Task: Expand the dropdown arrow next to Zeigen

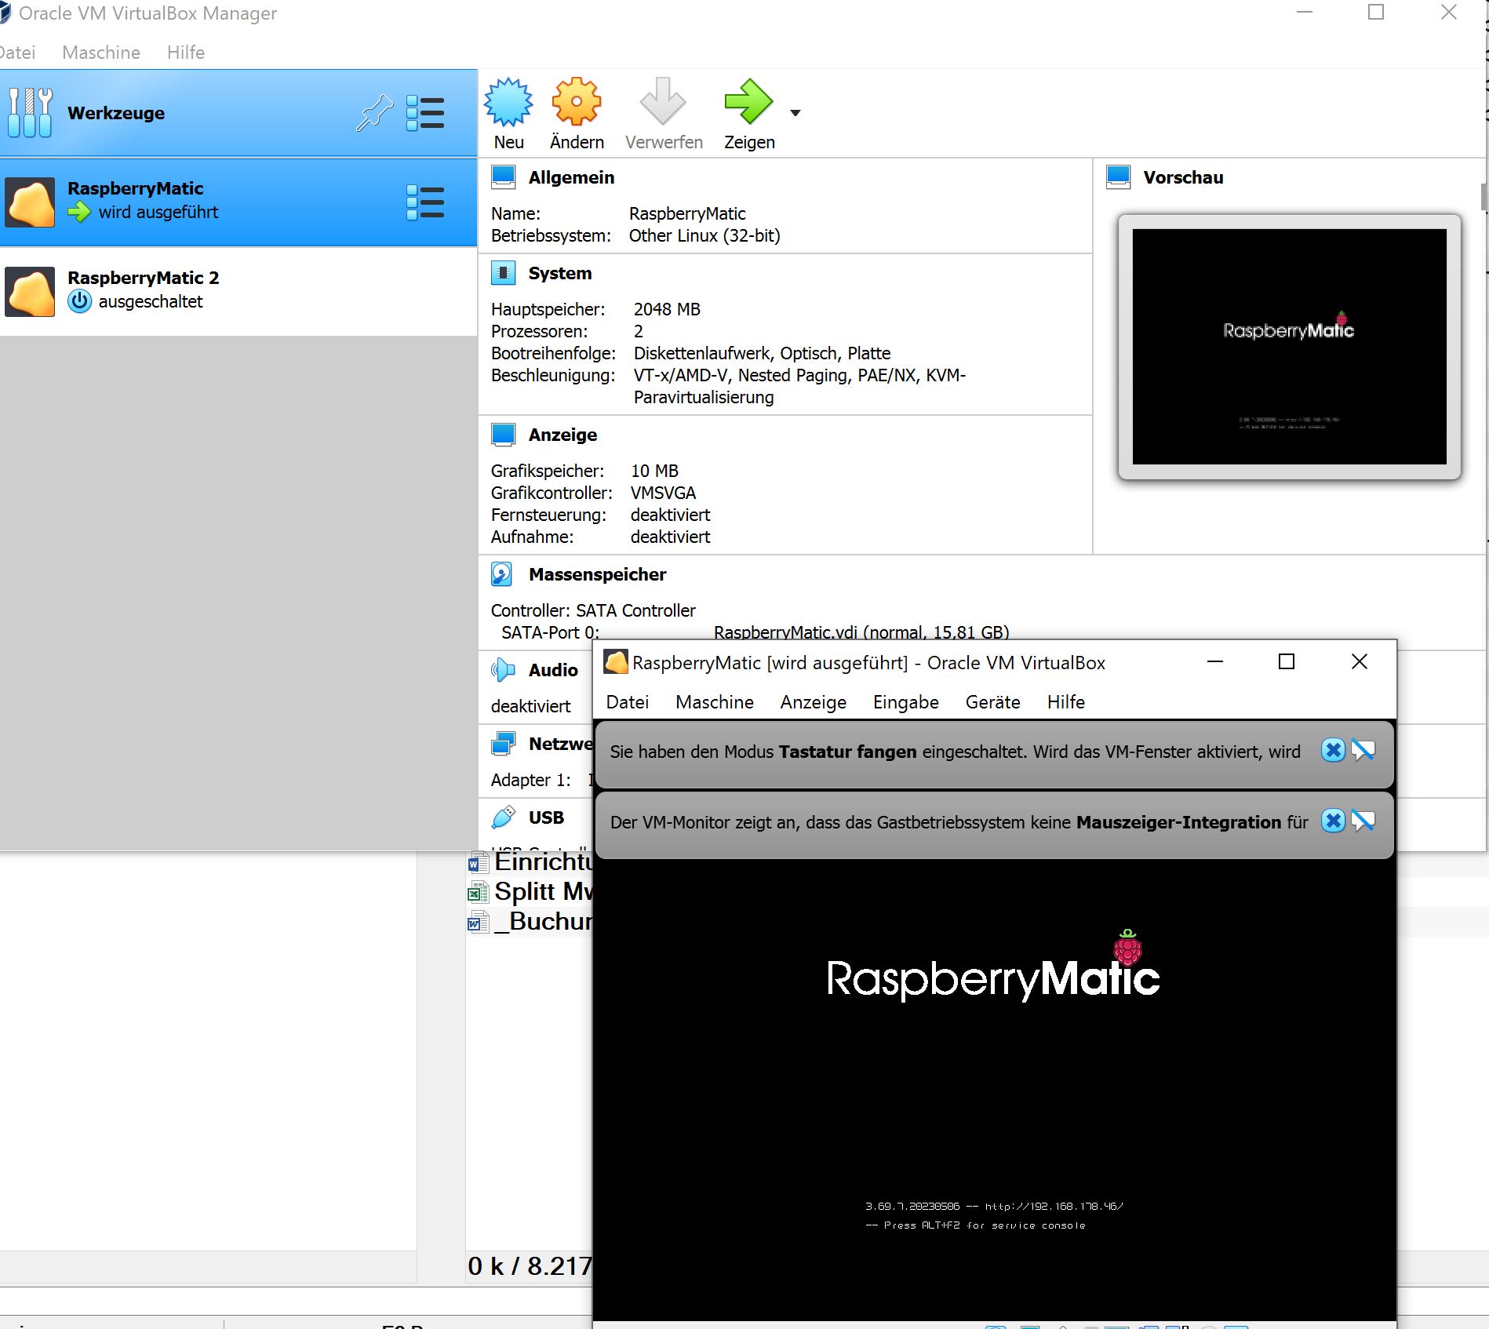Action: click(x=795, y=113)
